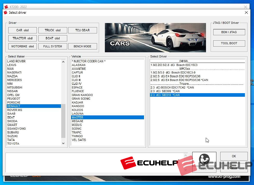Click the Select driver dialog title icon

pyautogui.click(x=6, y=13)
